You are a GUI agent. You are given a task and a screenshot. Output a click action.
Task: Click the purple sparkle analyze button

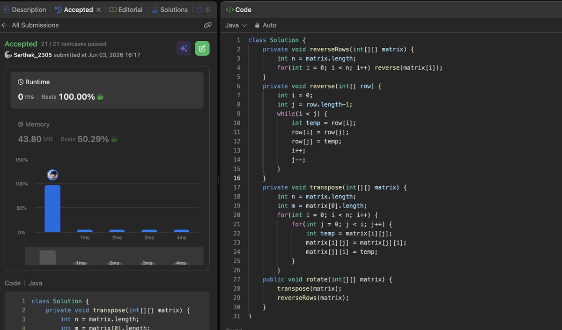tap(184, 48)
